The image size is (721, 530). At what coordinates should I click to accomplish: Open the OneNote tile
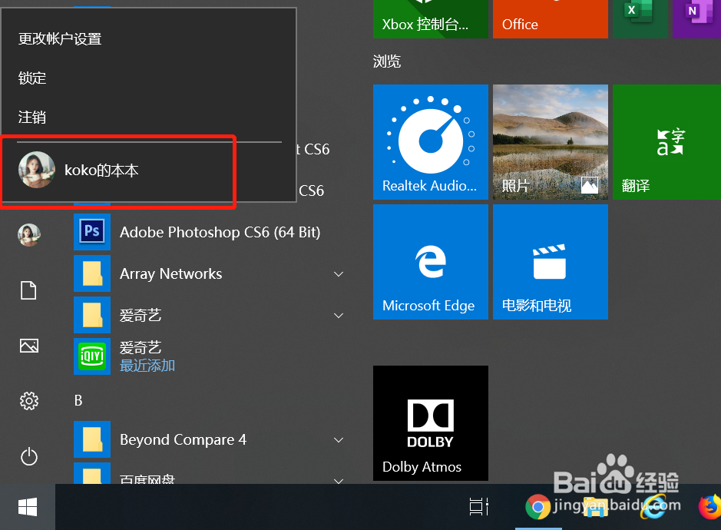click(696, 19)
